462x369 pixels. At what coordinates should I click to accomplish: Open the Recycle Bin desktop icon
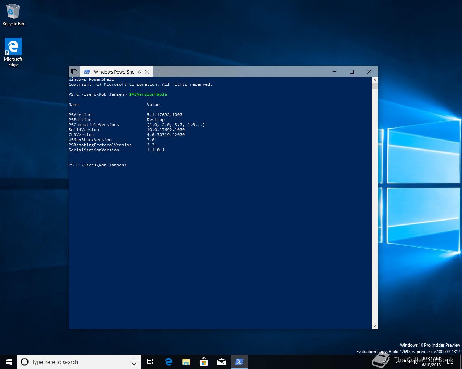coord(13,15)
